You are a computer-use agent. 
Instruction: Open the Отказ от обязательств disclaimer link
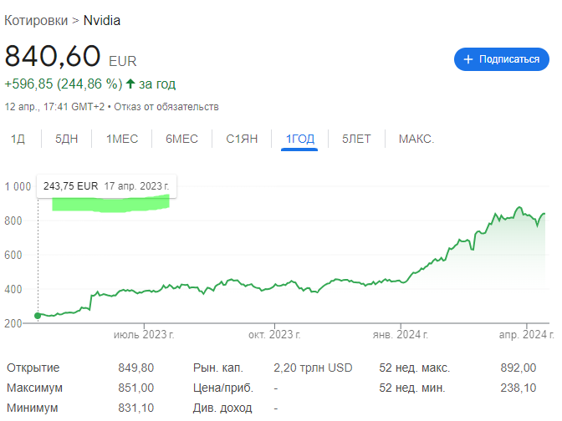(x=166, y=107)
